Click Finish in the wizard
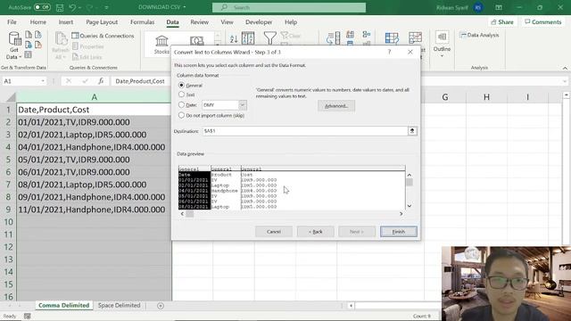Screen dimensions: 571x321 coord(399,232)
